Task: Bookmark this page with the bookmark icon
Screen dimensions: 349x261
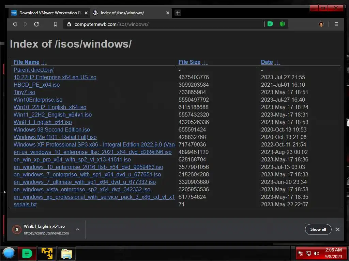Action: tap(56, 24)
